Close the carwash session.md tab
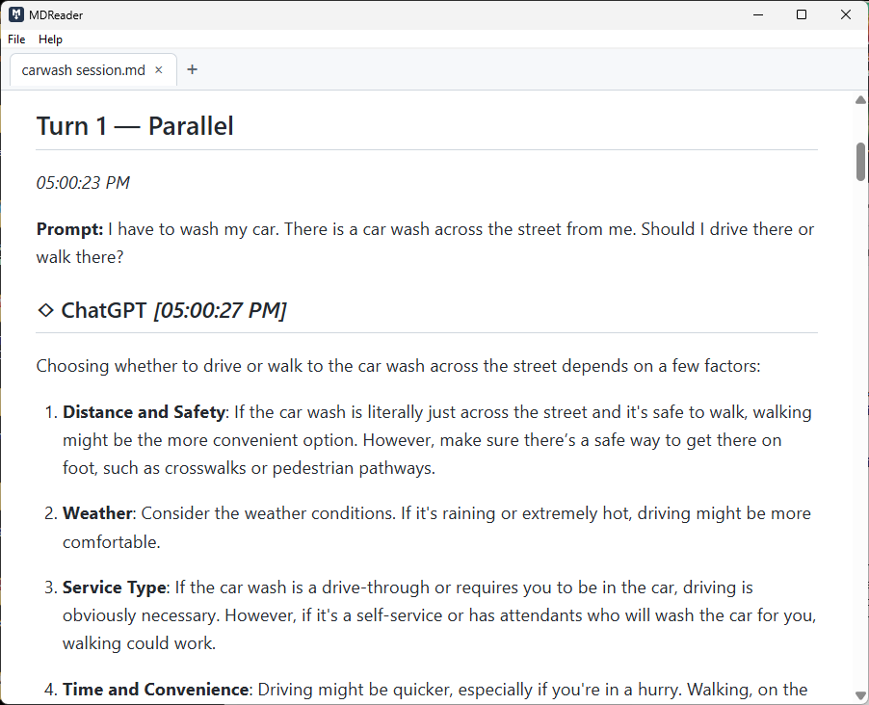869x705 pixels. click(158, 69)
